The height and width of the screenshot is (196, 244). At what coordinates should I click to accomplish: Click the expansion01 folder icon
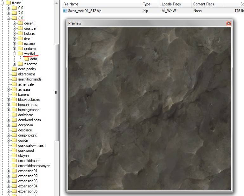pyautogui.click(x=14, y=171)
